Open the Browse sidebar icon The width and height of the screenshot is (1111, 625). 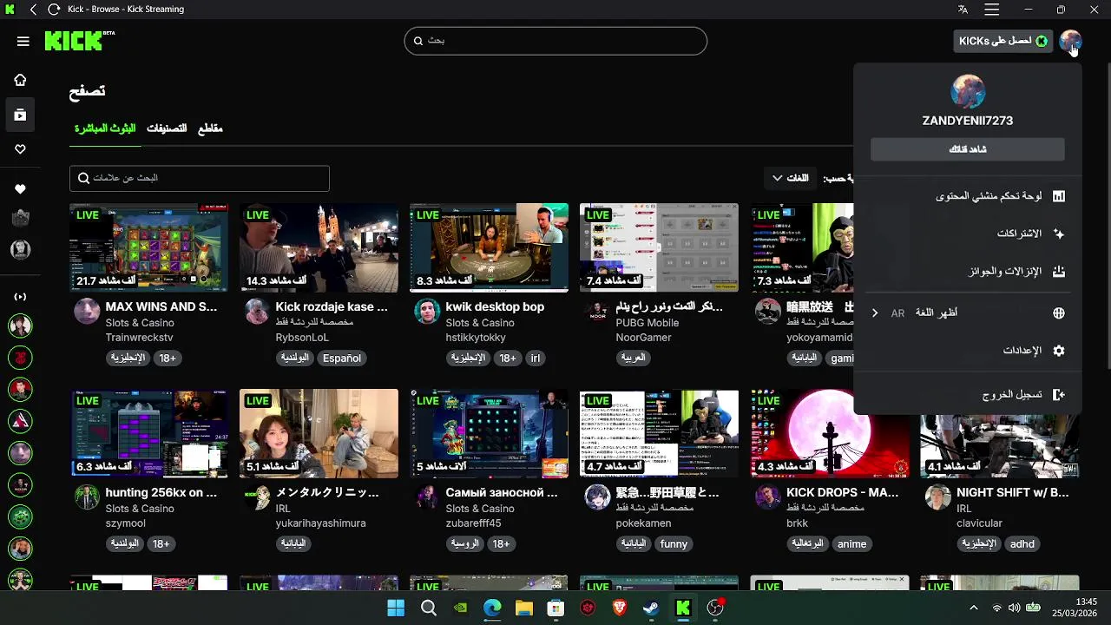(20, 115)
